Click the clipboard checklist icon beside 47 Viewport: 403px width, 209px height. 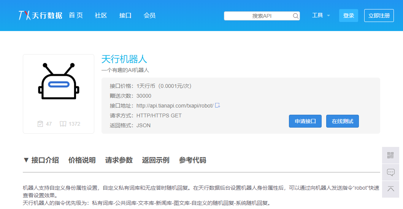click(x=40, y=124)
